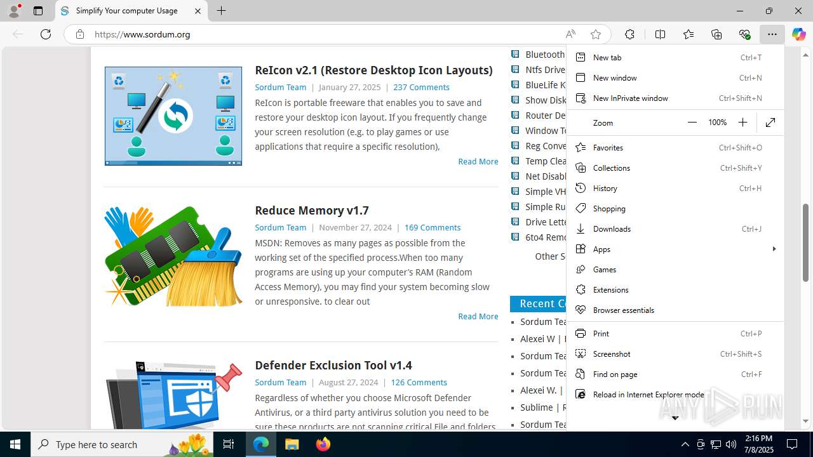Click the Settings and more ellipsis button
Viewport: 813px width, 457px height.
(x=772, y=34)
